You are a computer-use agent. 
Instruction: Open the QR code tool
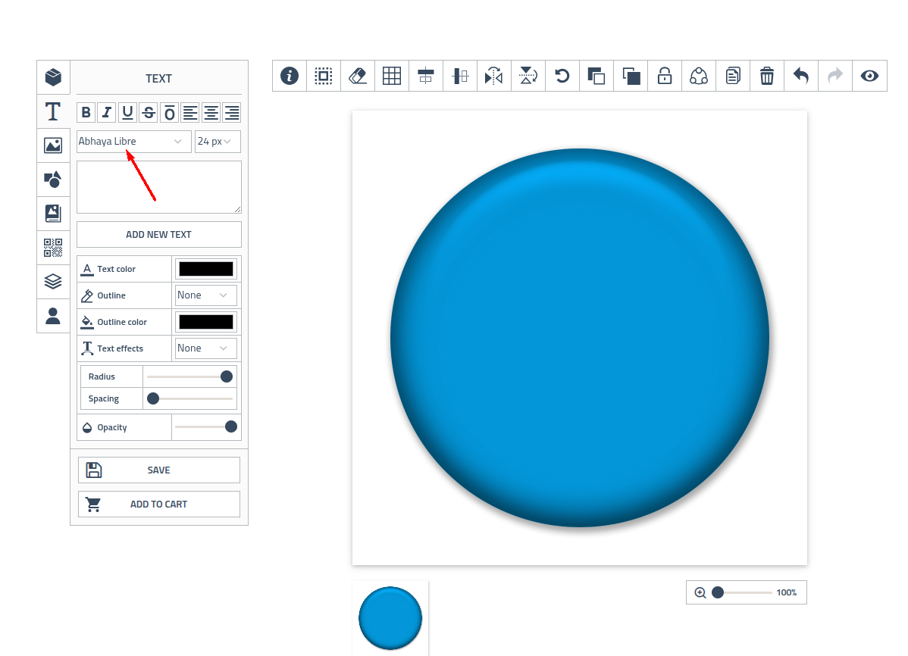[53, 248]
